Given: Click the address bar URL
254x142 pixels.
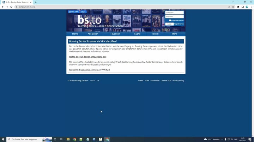Looking at the screenshot, I should coord(27,7).
